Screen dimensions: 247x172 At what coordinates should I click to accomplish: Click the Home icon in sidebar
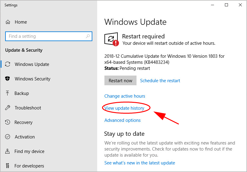tap(8, 22)
